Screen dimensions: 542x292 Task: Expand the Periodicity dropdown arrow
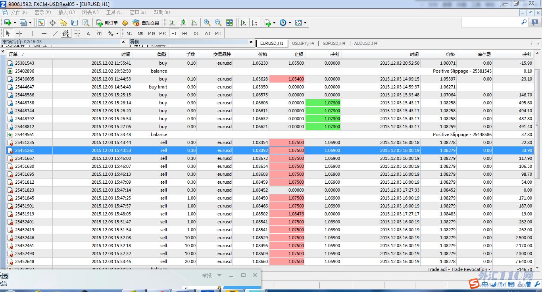[290, 23]
